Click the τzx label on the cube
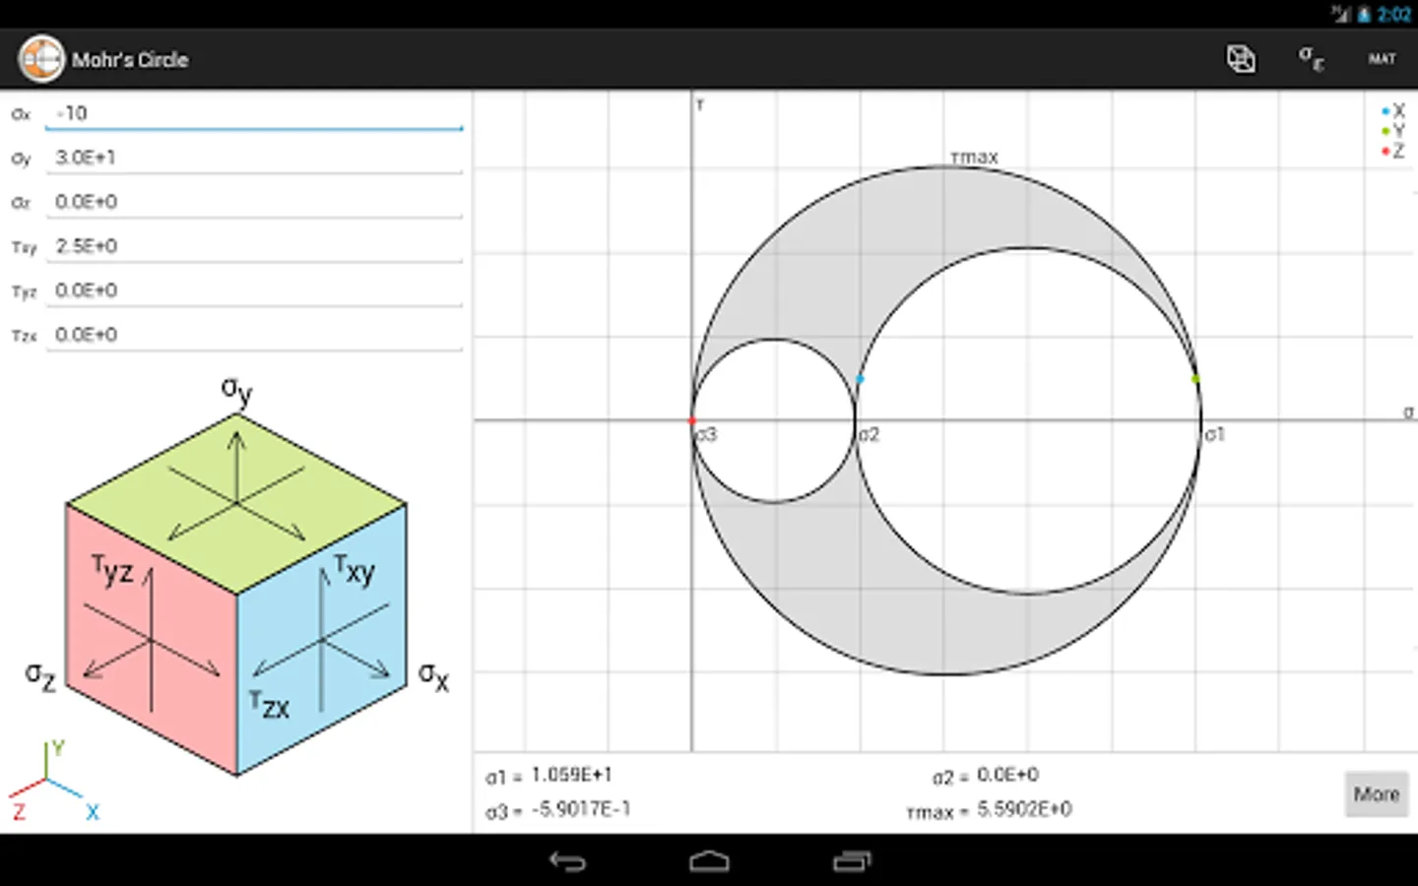This screenshot has height=886, width=1418. pyautogui.click(x=269, y=704)
